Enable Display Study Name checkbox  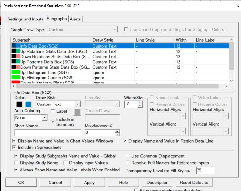16,163
